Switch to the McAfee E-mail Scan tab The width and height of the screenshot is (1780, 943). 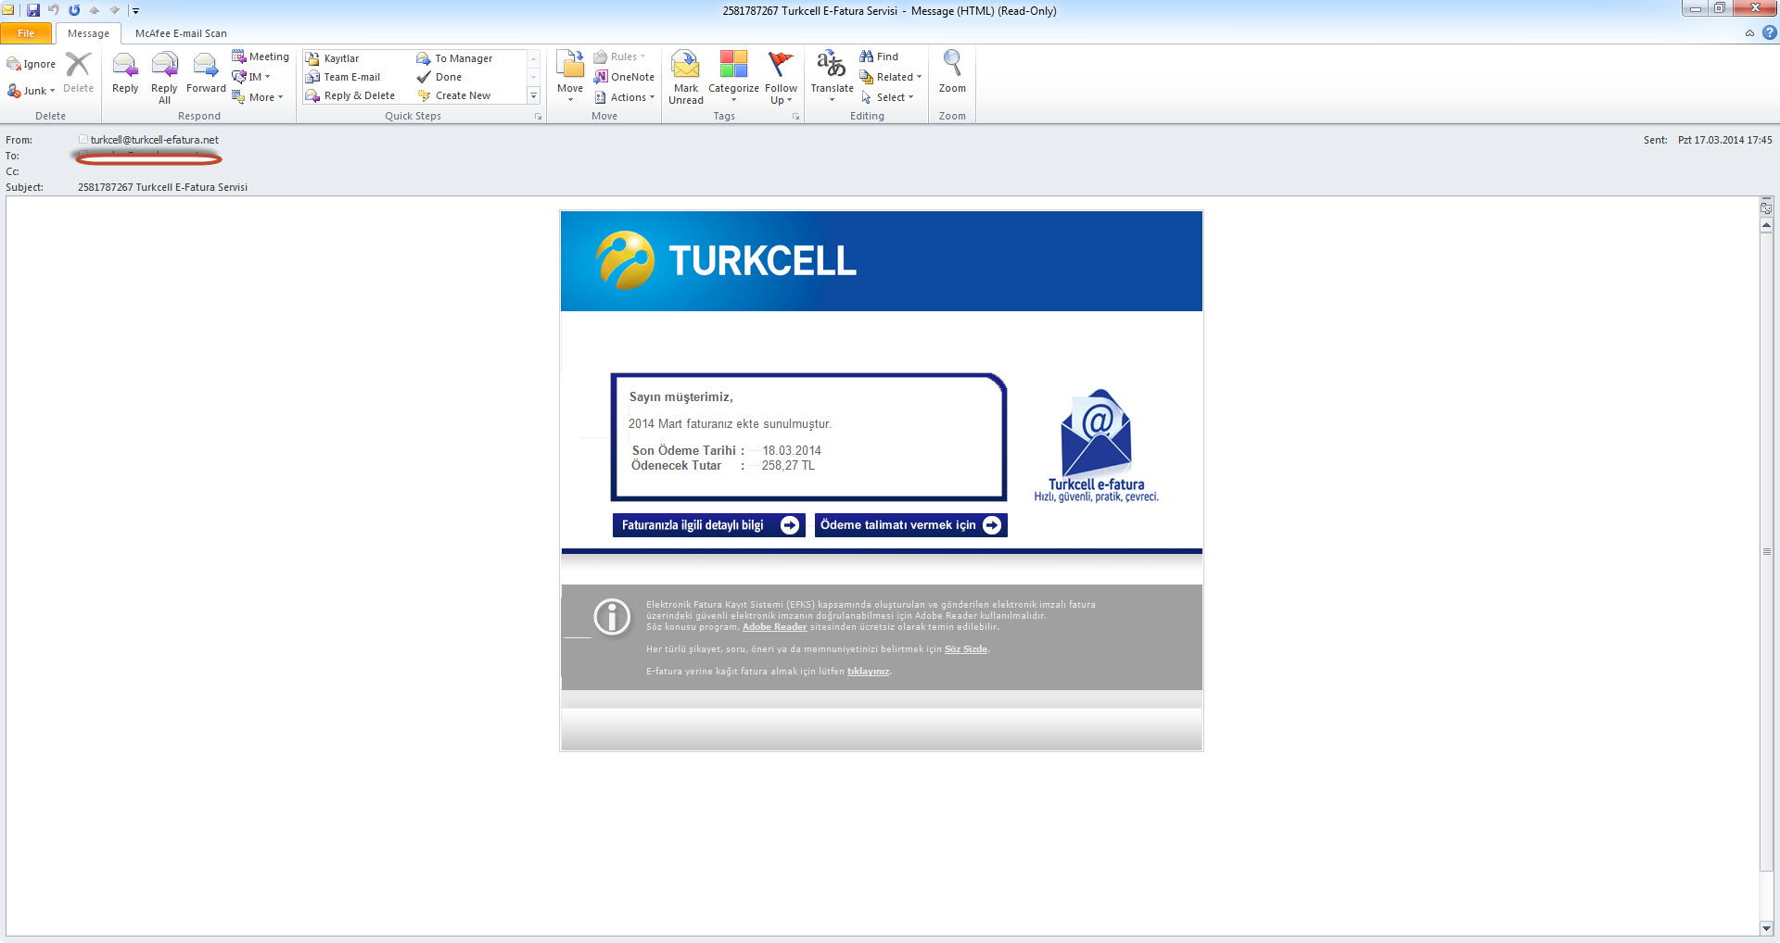(x=181, y=33)
